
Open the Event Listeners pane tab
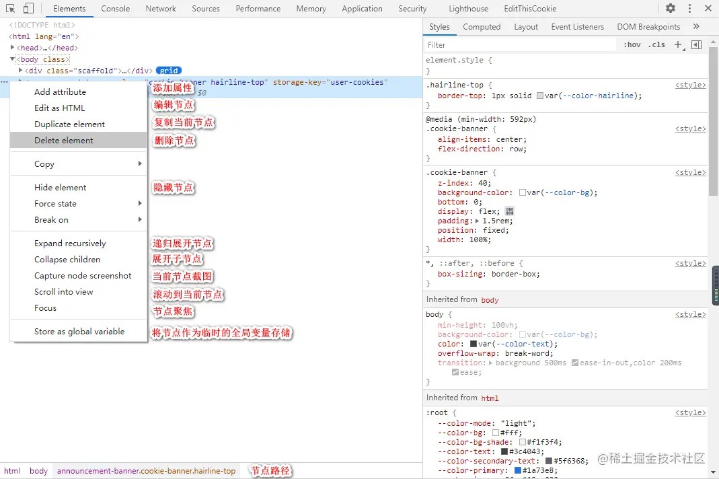577,27
